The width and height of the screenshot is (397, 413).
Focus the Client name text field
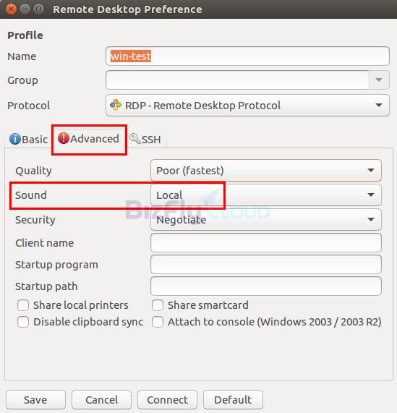pos(266,242)
